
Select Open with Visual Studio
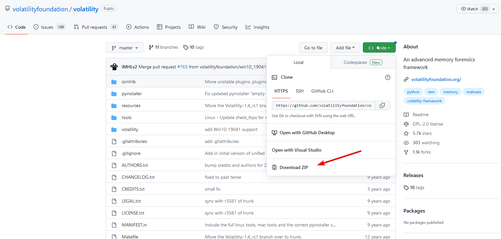[331, 150]
